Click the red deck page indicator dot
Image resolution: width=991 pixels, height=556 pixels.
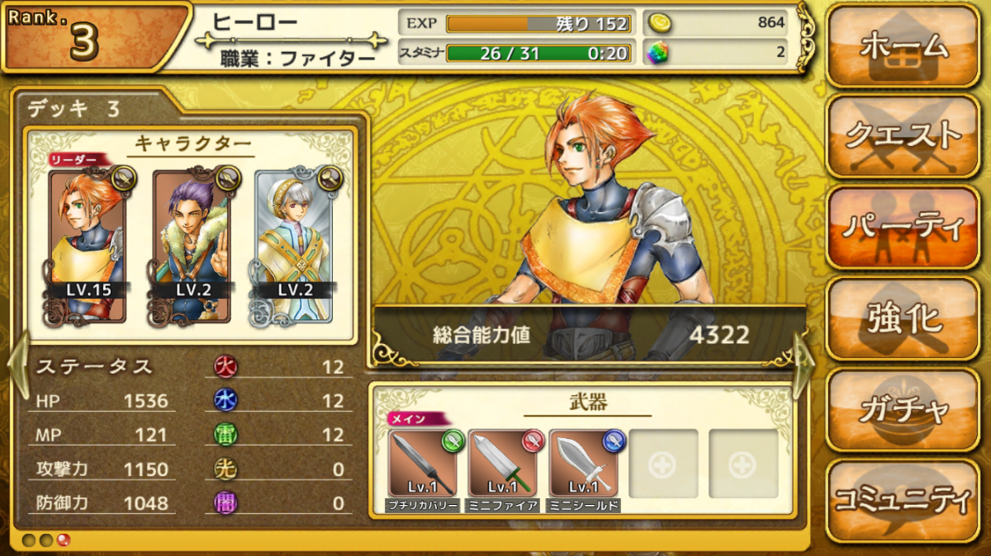[x=62, y=540]
